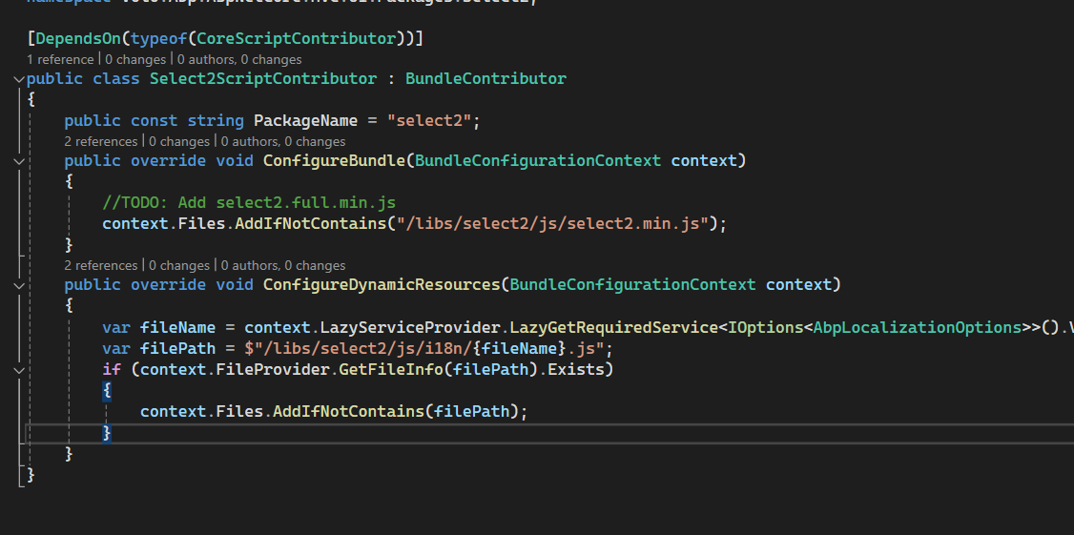Collapse the ConfigureBundle method
This screenshot has height=535, width=1074.
pos(20,161)
